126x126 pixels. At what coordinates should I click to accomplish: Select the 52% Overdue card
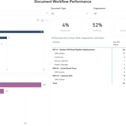pyautogui.click(x=97, y=27)
